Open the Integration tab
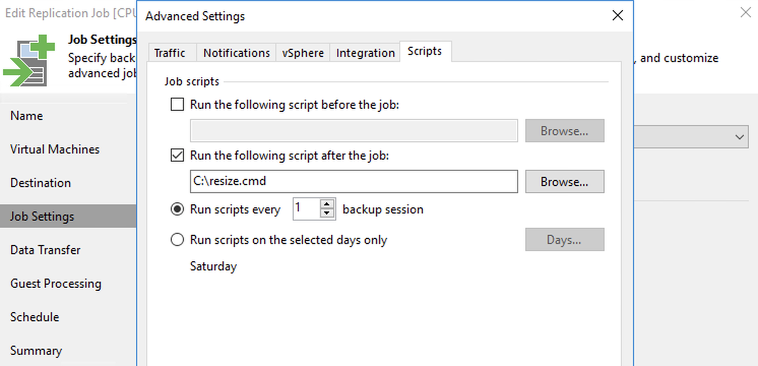Screen dimensions: 758x366 click(x=365, y=53)
